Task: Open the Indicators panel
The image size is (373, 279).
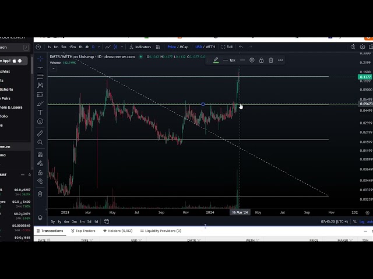Action: tap(140, 46)
